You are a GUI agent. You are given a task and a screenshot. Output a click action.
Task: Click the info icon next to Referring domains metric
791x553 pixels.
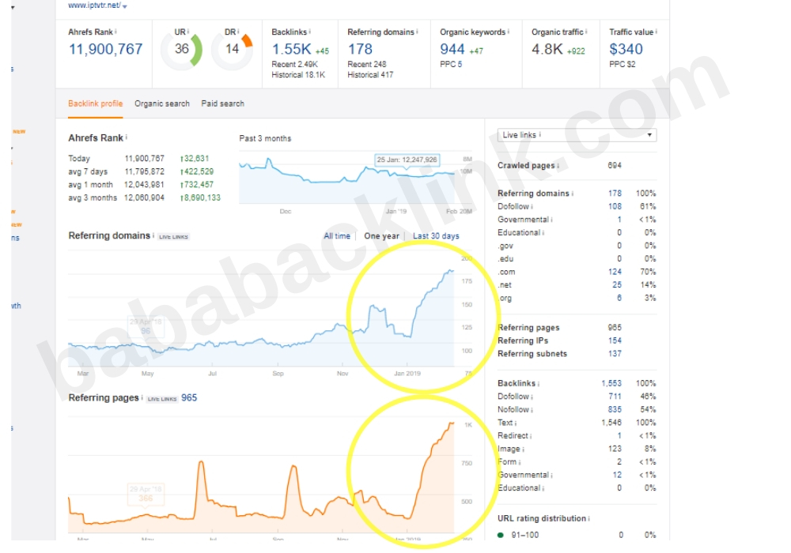coord(417,32)
